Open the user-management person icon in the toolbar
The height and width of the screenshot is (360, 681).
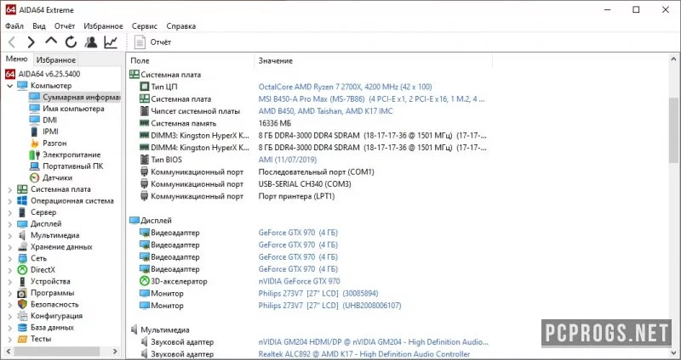[x=91, y=42]
